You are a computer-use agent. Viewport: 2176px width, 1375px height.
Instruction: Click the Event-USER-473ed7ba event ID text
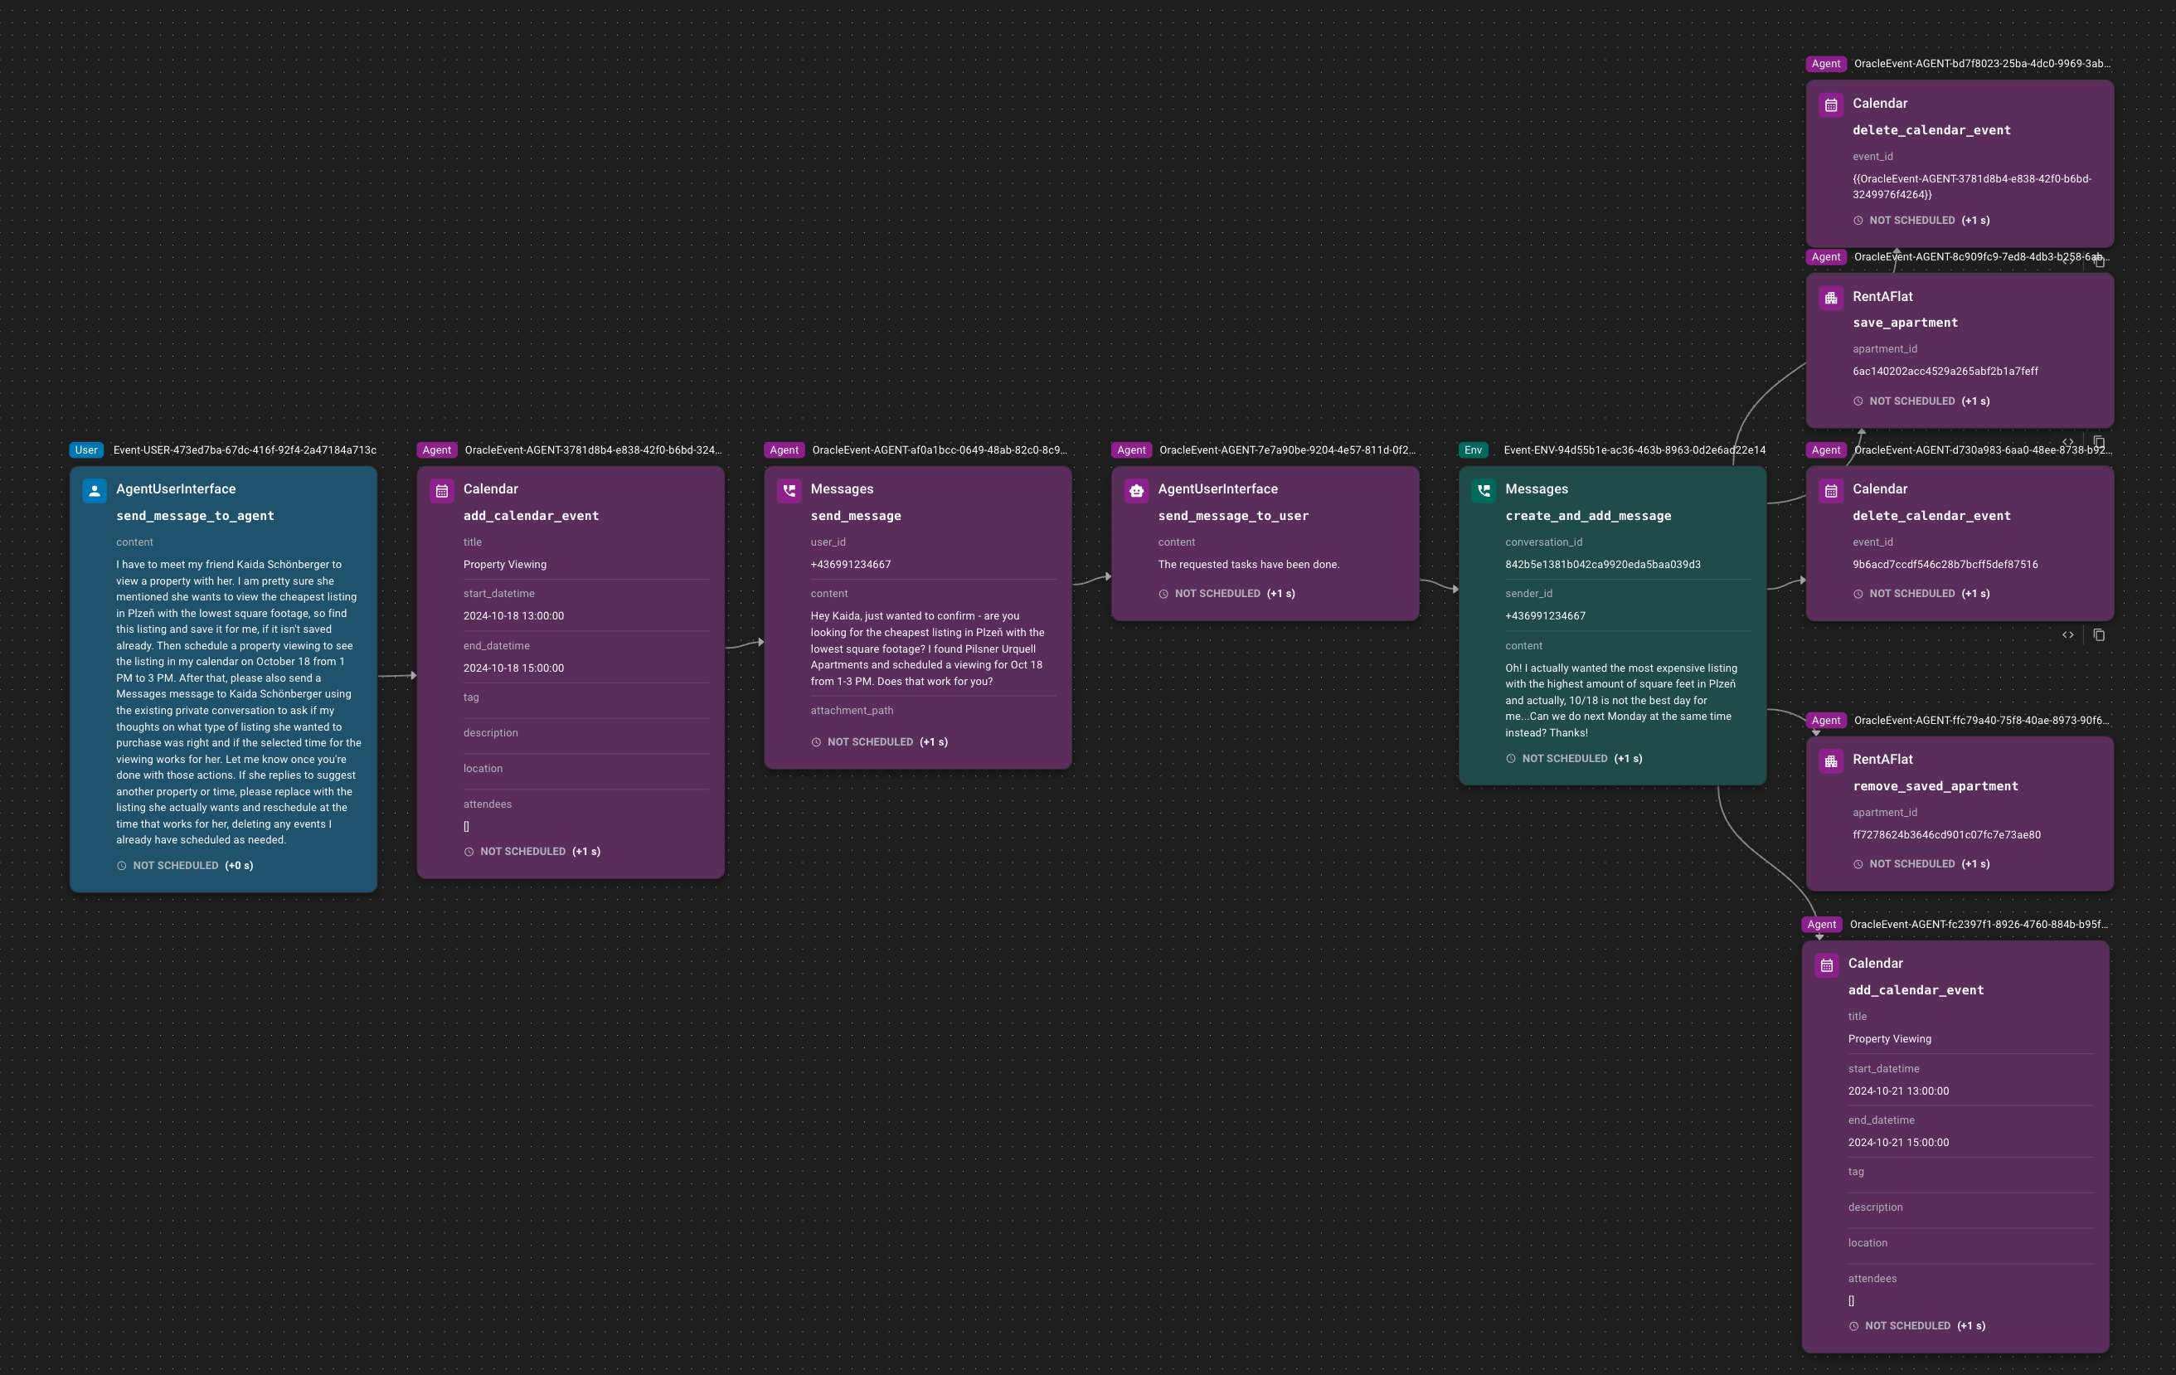[x=244, y=449]
